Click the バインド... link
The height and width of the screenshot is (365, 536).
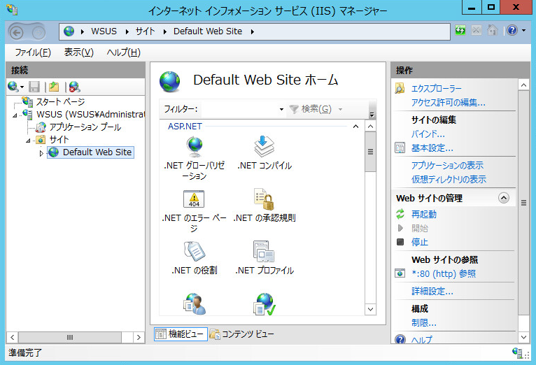pyautogui.click(x=428, y=134)
